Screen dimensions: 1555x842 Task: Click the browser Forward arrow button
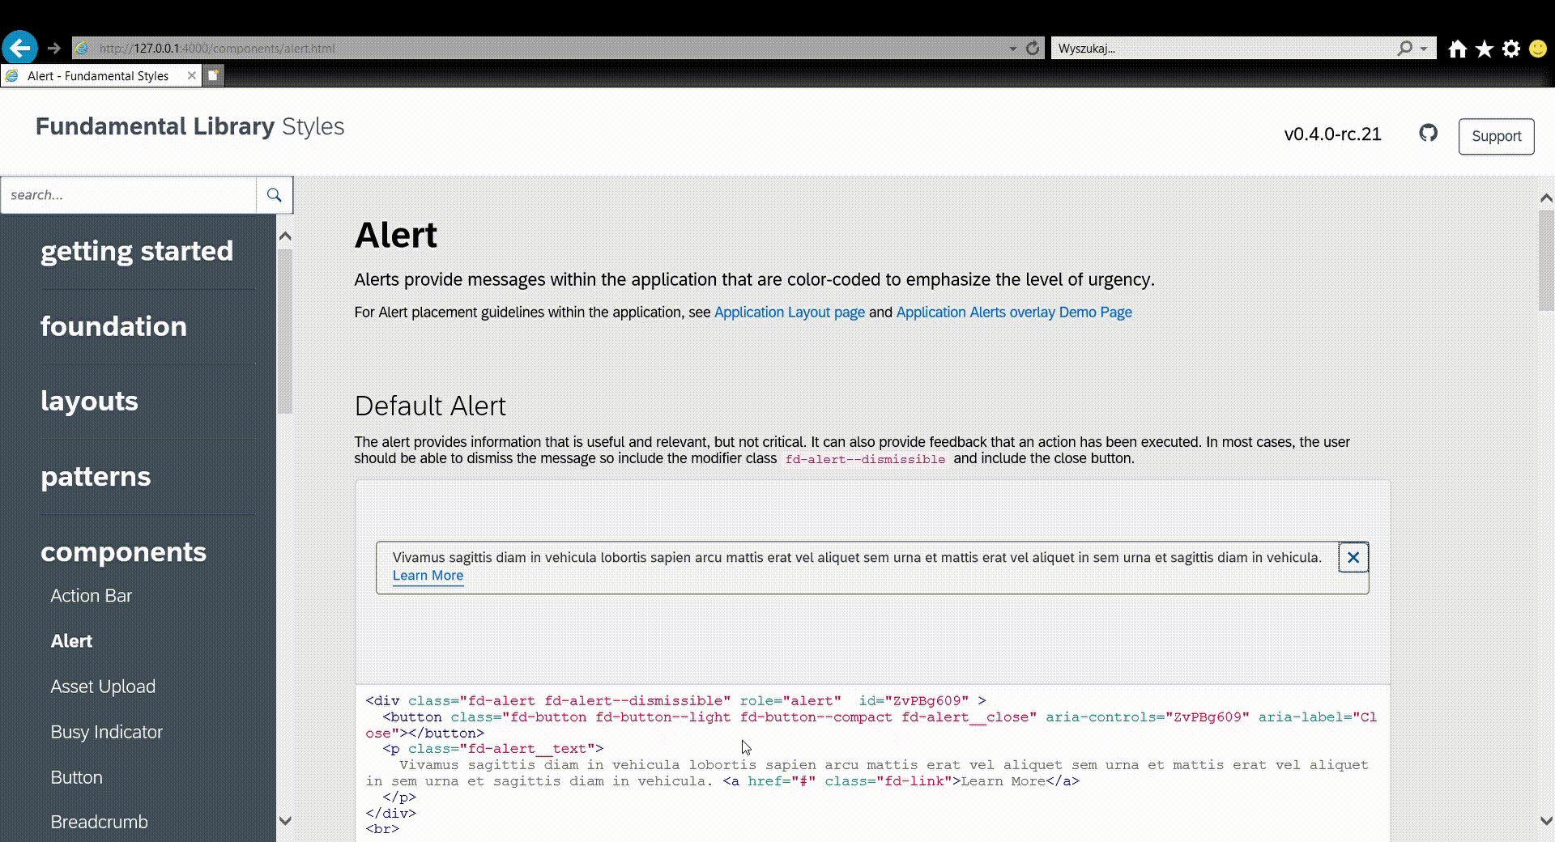point(54,49)
